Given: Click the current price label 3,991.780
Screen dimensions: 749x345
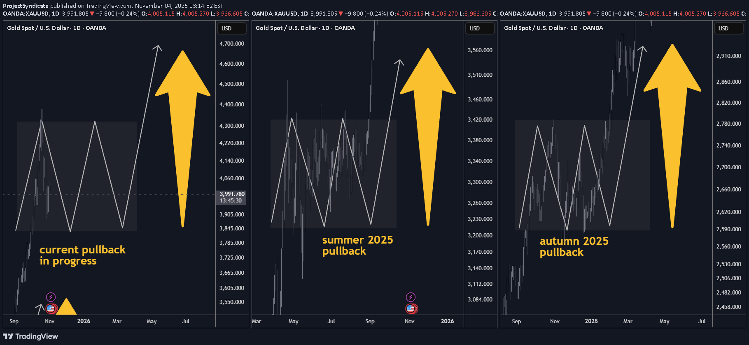Looking at the screenshot, I should click(232, 194).
